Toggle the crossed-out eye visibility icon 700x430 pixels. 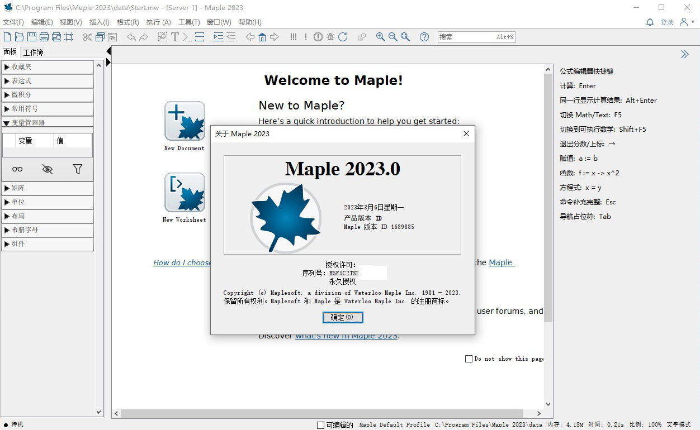pyautogui.click(x=48, y=169)
